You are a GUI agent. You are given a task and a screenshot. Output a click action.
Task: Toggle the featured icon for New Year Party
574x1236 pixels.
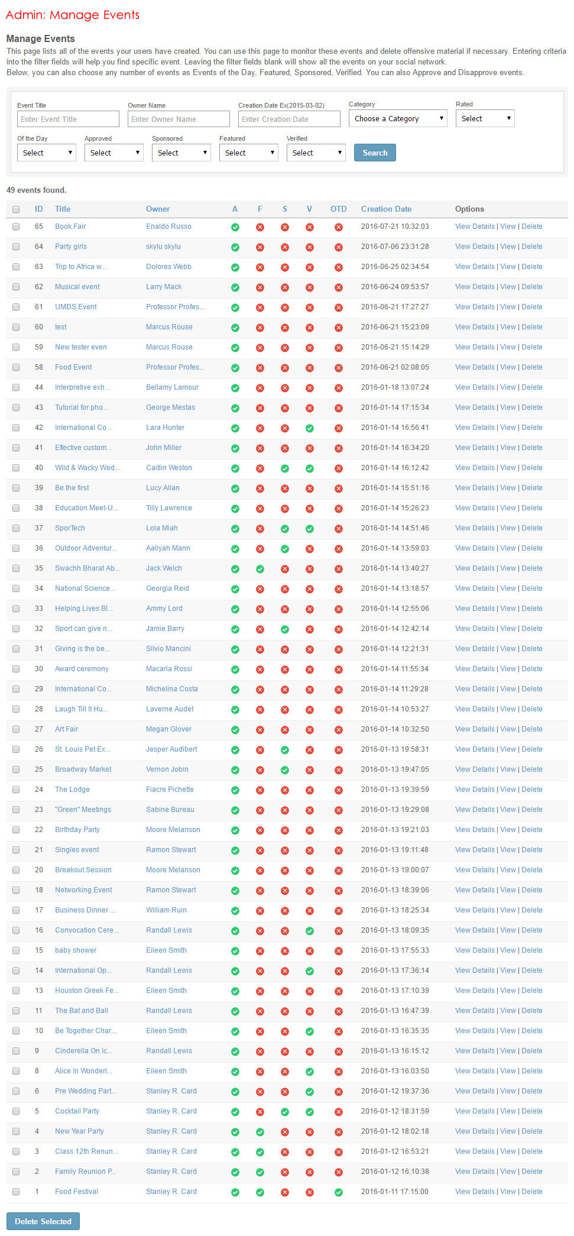(260, 1132)
